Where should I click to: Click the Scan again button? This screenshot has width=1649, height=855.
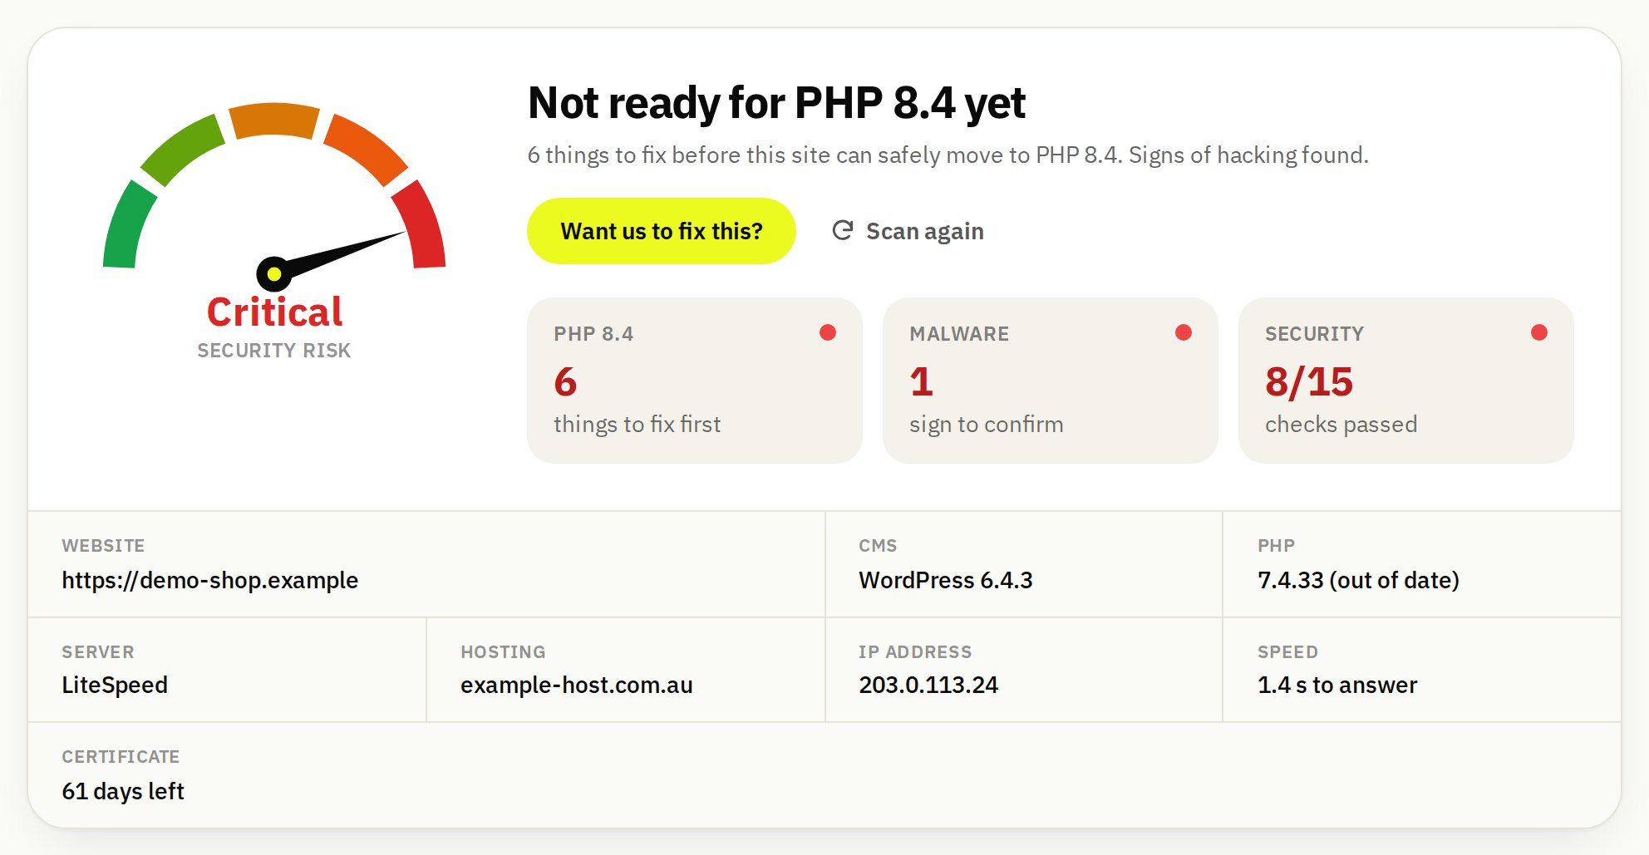tap(908, 231)
